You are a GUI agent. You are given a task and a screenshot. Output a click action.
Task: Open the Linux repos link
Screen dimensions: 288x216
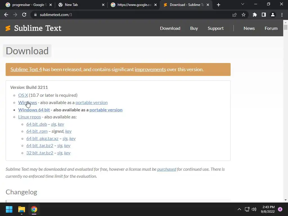coord(30,117)
